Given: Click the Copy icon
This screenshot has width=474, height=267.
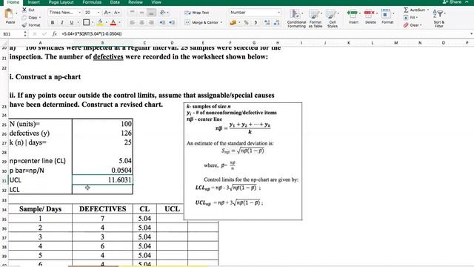Looking at the screenshot, I should (24, 18).
